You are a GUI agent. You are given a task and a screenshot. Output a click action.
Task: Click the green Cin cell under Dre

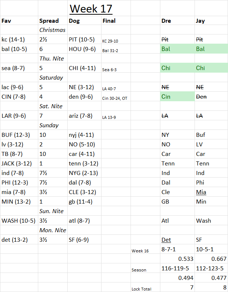(x=177, y=96)
